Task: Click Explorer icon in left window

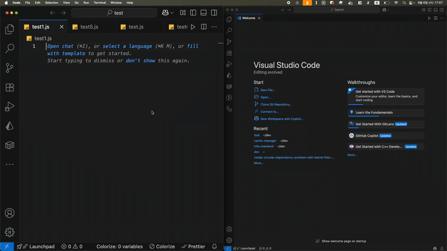Action: click(x=9, y=30)
